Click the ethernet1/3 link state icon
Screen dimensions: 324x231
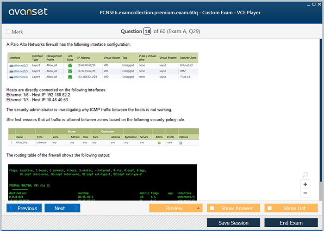70,66
